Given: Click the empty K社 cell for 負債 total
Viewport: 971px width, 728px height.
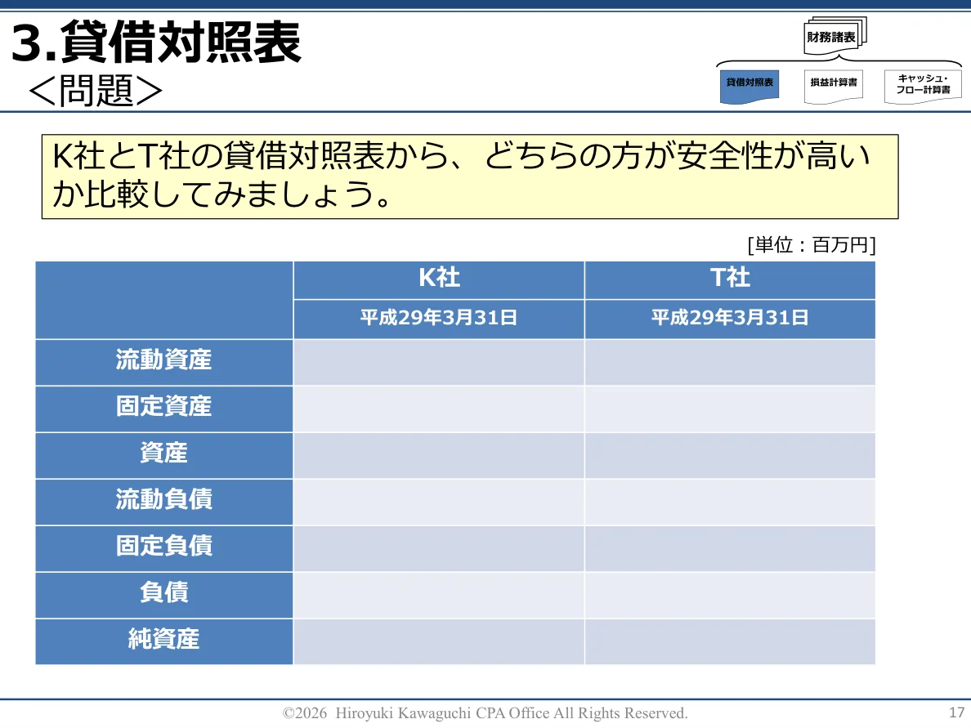Looking at the screenshot, I should (x=439, y=595).
